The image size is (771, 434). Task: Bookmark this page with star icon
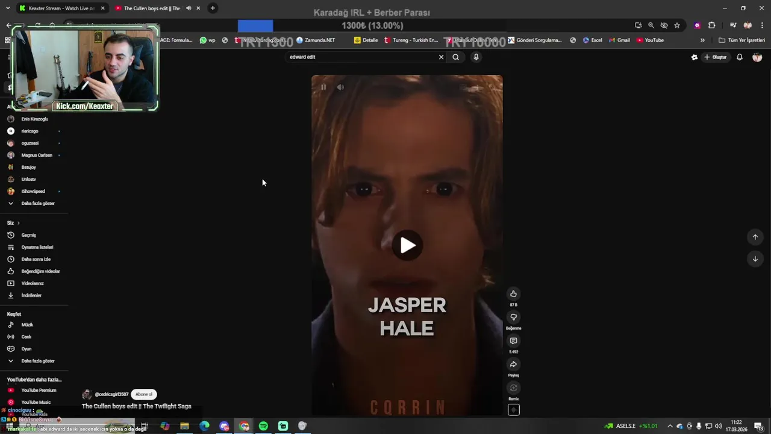click(677, 25)
